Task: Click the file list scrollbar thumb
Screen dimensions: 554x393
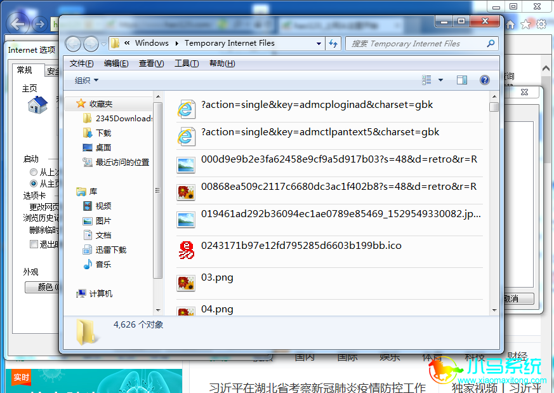Action: coord(494,107)
